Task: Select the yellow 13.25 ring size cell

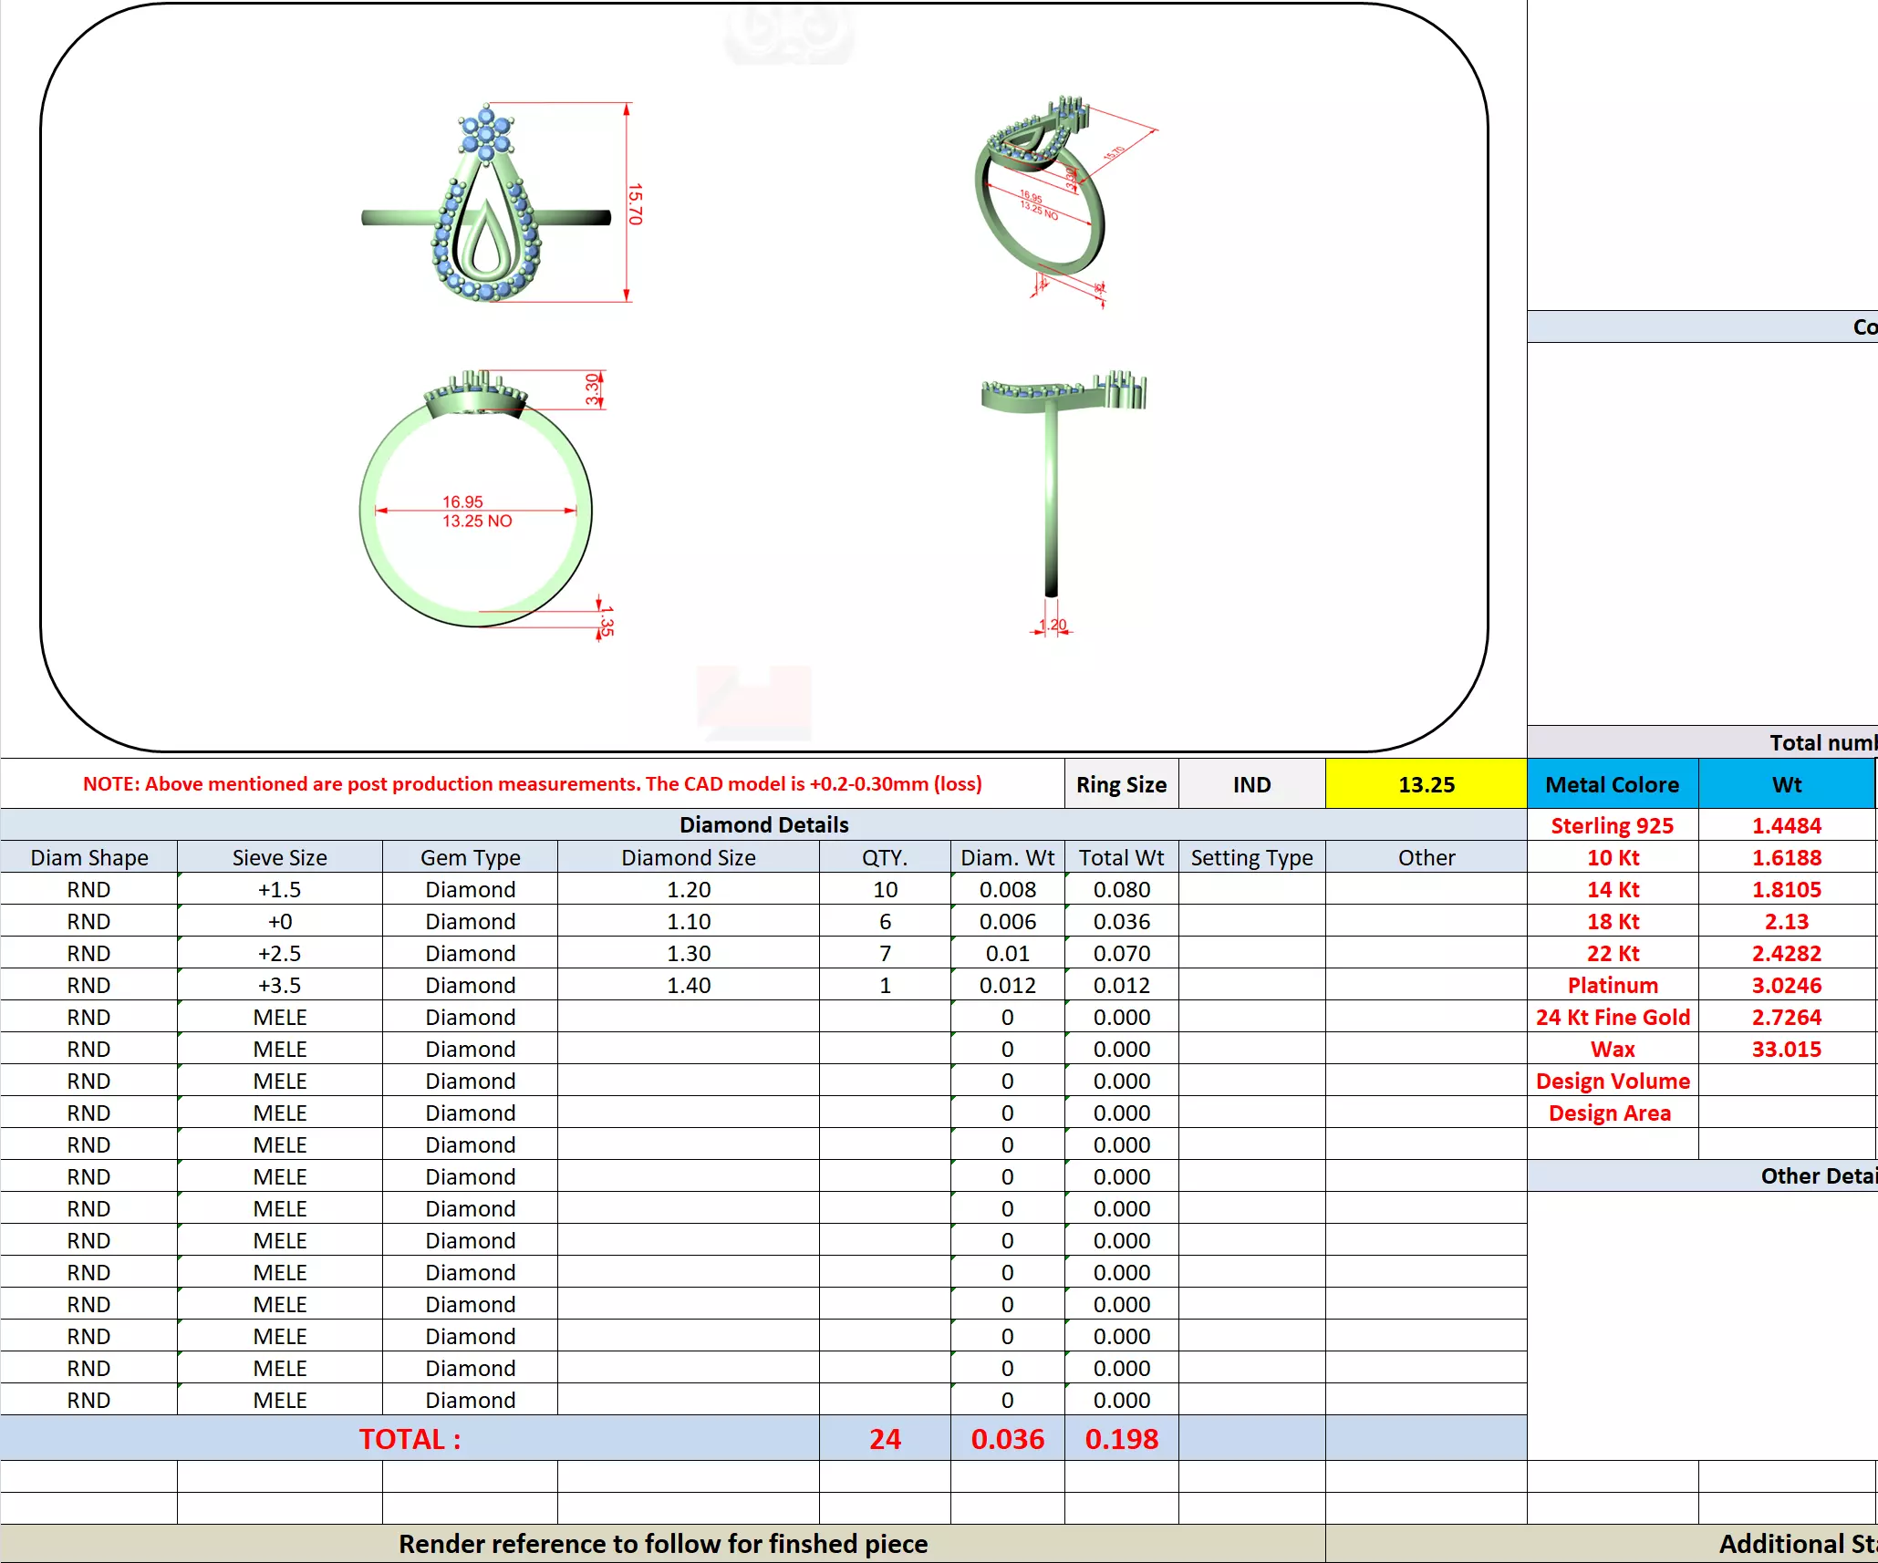Action: 1426,784
